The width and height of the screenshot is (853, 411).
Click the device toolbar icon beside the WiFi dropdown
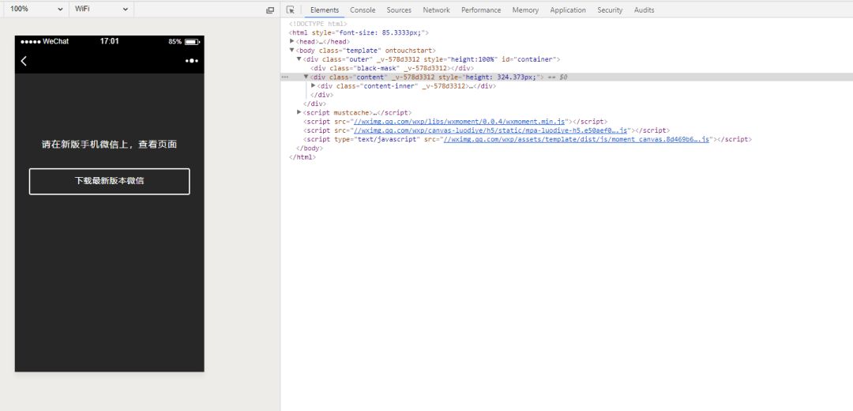point(270,9)
